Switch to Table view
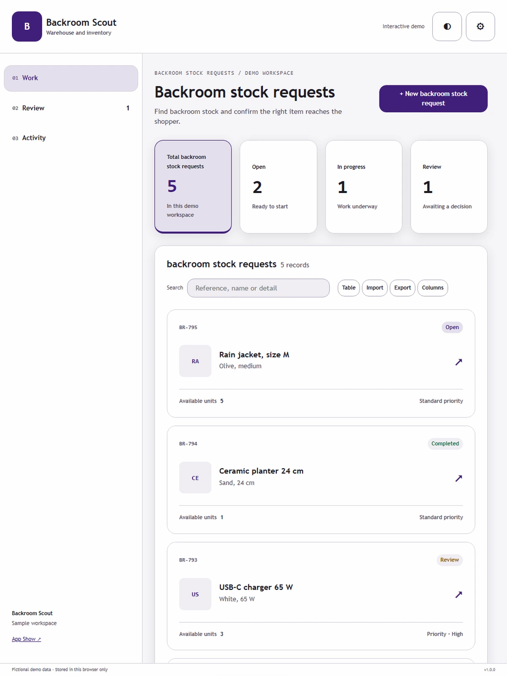This screenshot has height=676, width=507. (349, 288)
